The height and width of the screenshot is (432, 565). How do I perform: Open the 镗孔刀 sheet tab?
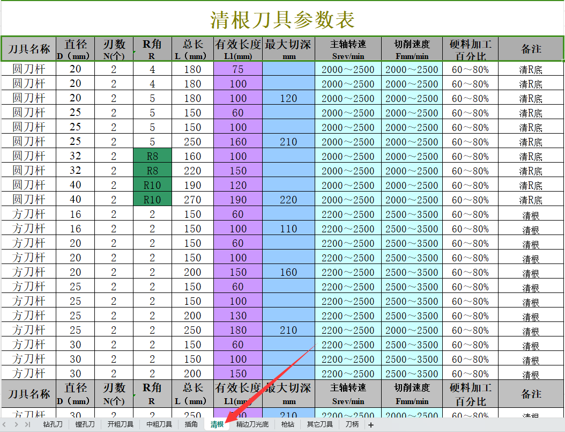(x=85, y=424)
